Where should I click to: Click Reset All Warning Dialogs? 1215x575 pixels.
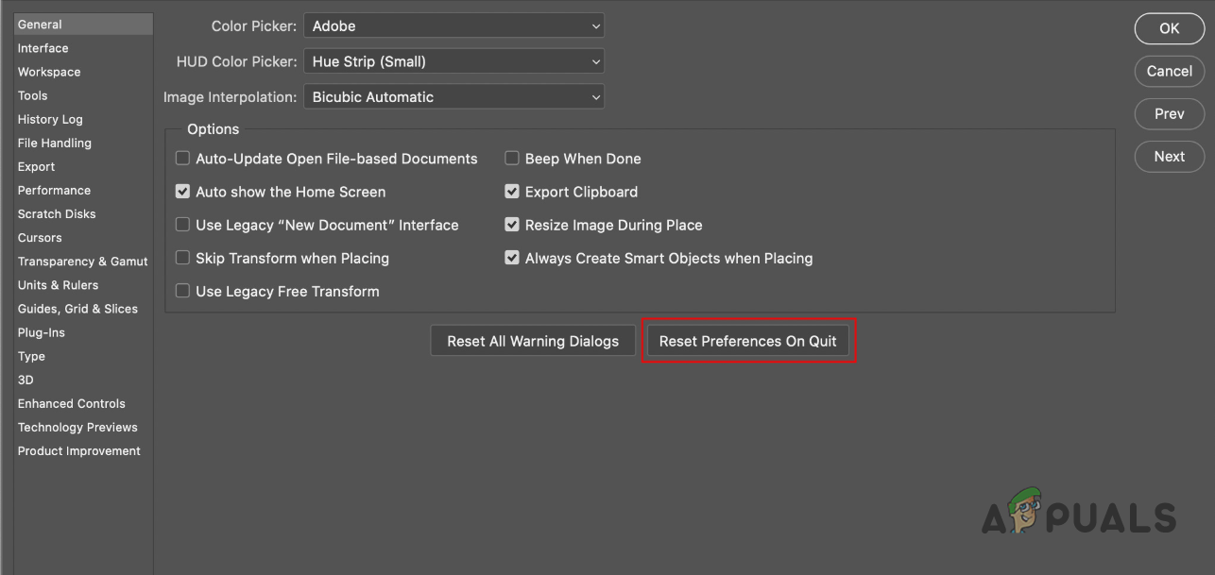[x=532, y=340]
